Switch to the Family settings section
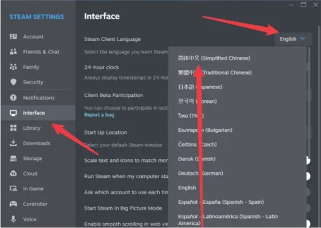Screen dimensions: 321x228 pos(30,67)
